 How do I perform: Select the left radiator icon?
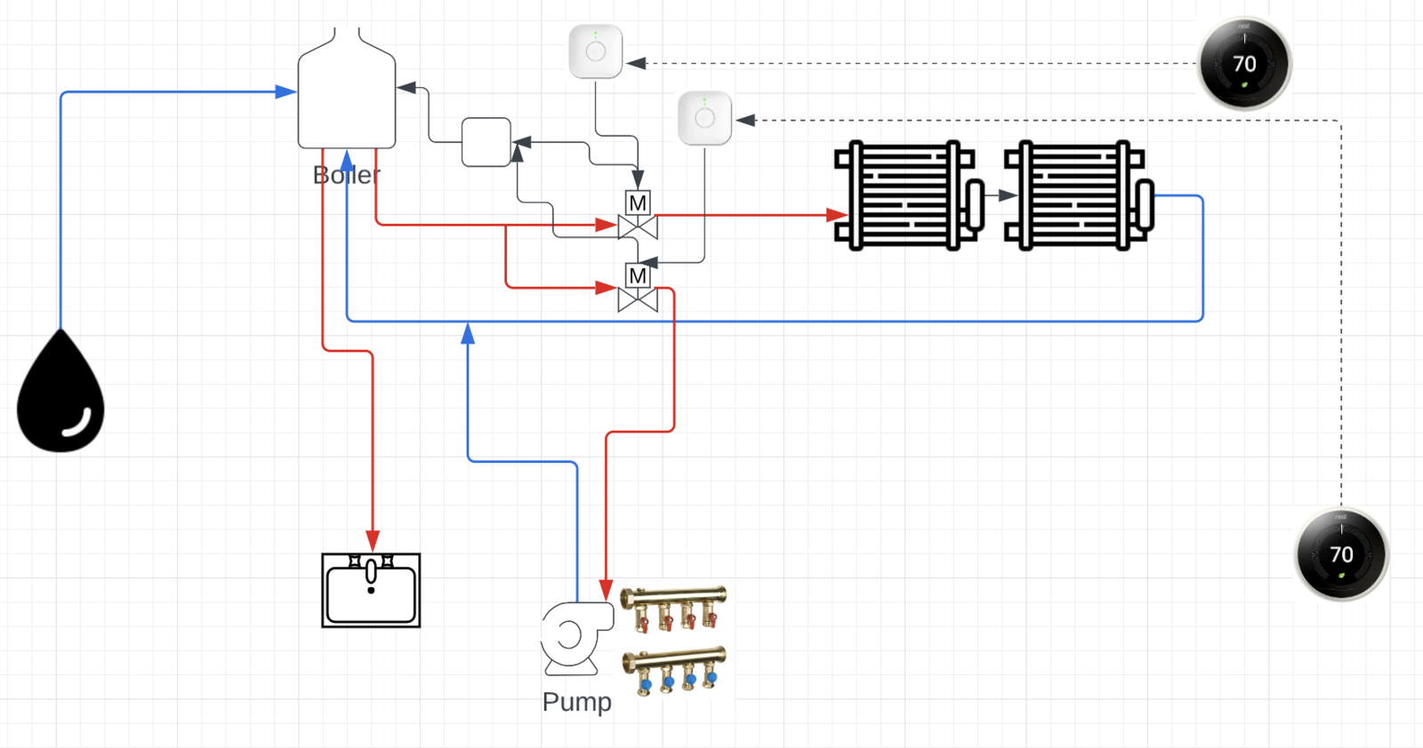click(908, 195)
